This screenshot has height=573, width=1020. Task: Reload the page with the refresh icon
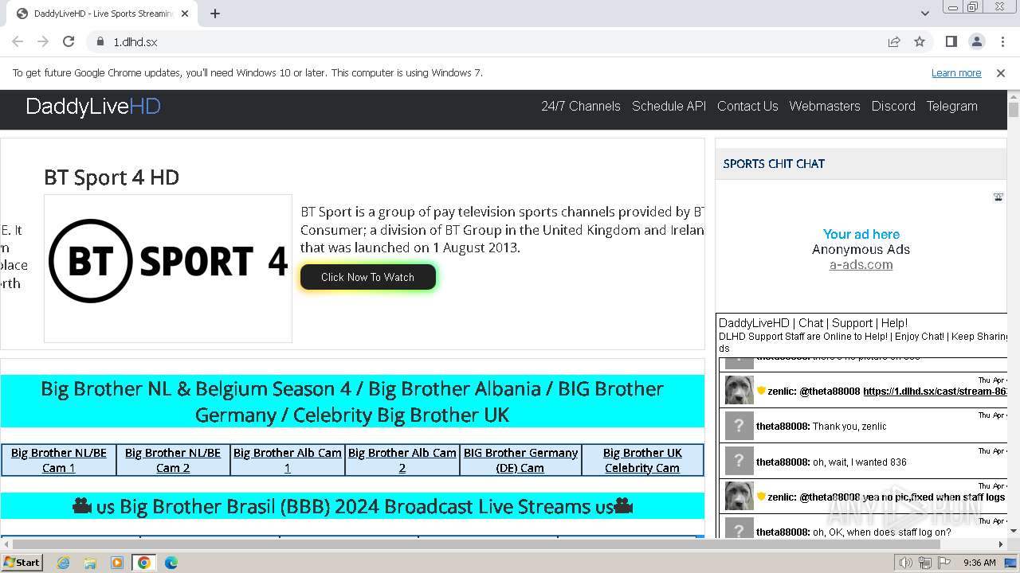(x=69, y=41)
